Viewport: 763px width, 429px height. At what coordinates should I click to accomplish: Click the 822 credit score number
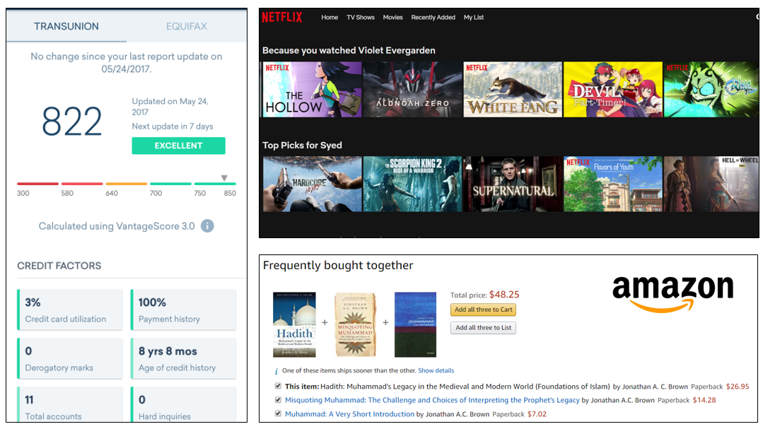72,122
